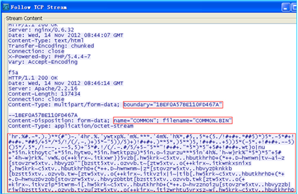Click the "HTTP/1.1 200 OK" line above Apache date

tap(33, 78)
